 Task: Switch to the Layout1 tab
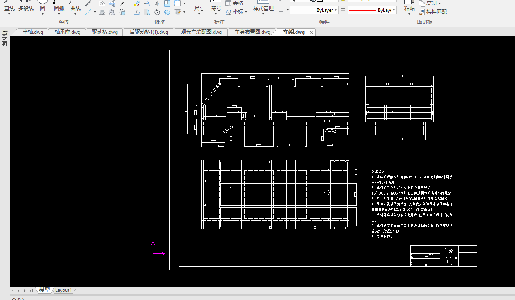tap(63, 290)
